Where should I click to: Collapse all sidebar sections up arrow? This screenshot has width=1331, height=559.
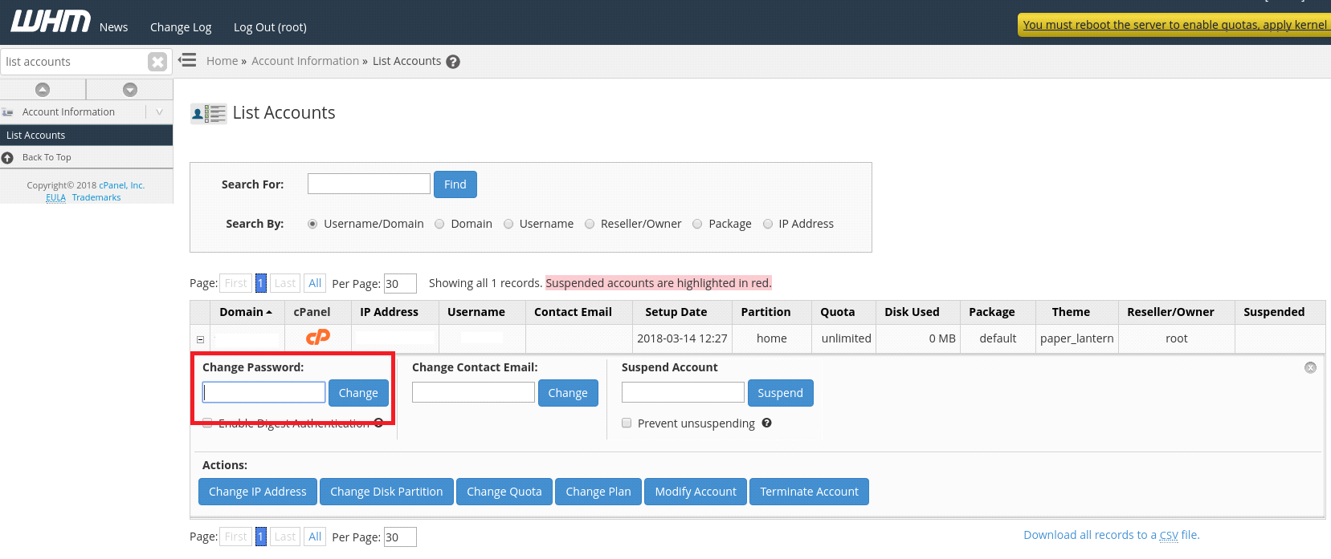coord(43,89)
